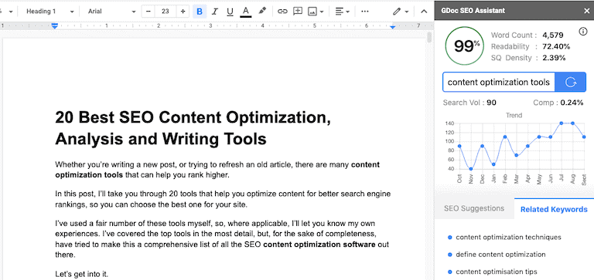Click the font size field showing 23
Image resolution: width=594 pixels, height=280 pixels.
point(166,12)
